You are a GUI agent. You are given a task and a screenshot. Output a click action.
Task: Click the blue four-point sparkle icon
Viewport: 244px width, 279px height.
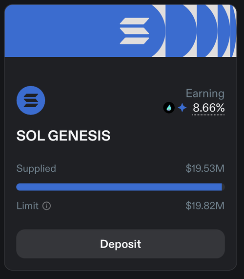pyautogui.click(x=182, y=108)
